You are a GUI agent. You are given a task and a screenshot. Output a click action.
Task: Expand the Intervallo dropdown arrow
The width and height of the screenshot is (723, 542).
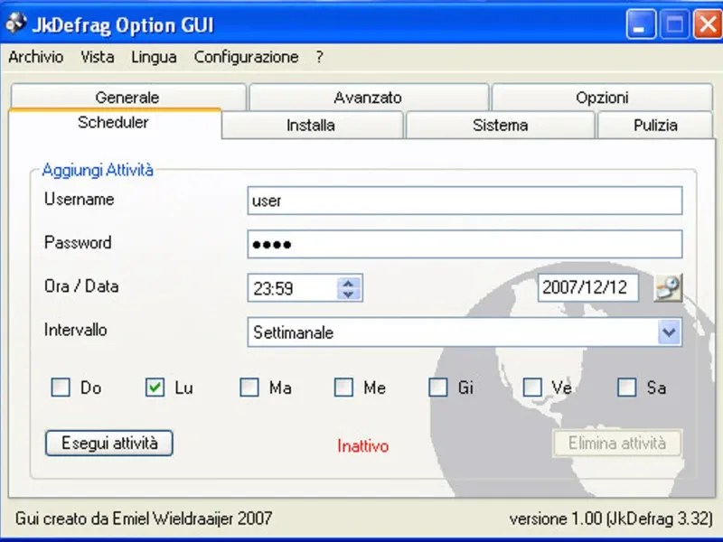(669, 332)
